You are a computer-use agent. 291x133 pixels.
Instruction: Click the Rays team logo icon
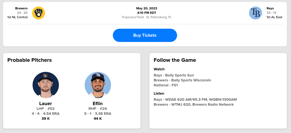click(x=256, y=13)
